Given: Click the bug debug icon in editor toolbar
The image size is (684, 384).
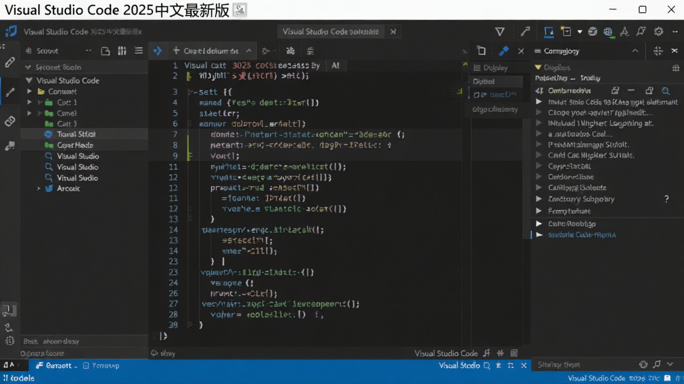Looking at the screenshot, I should [290, 51].
